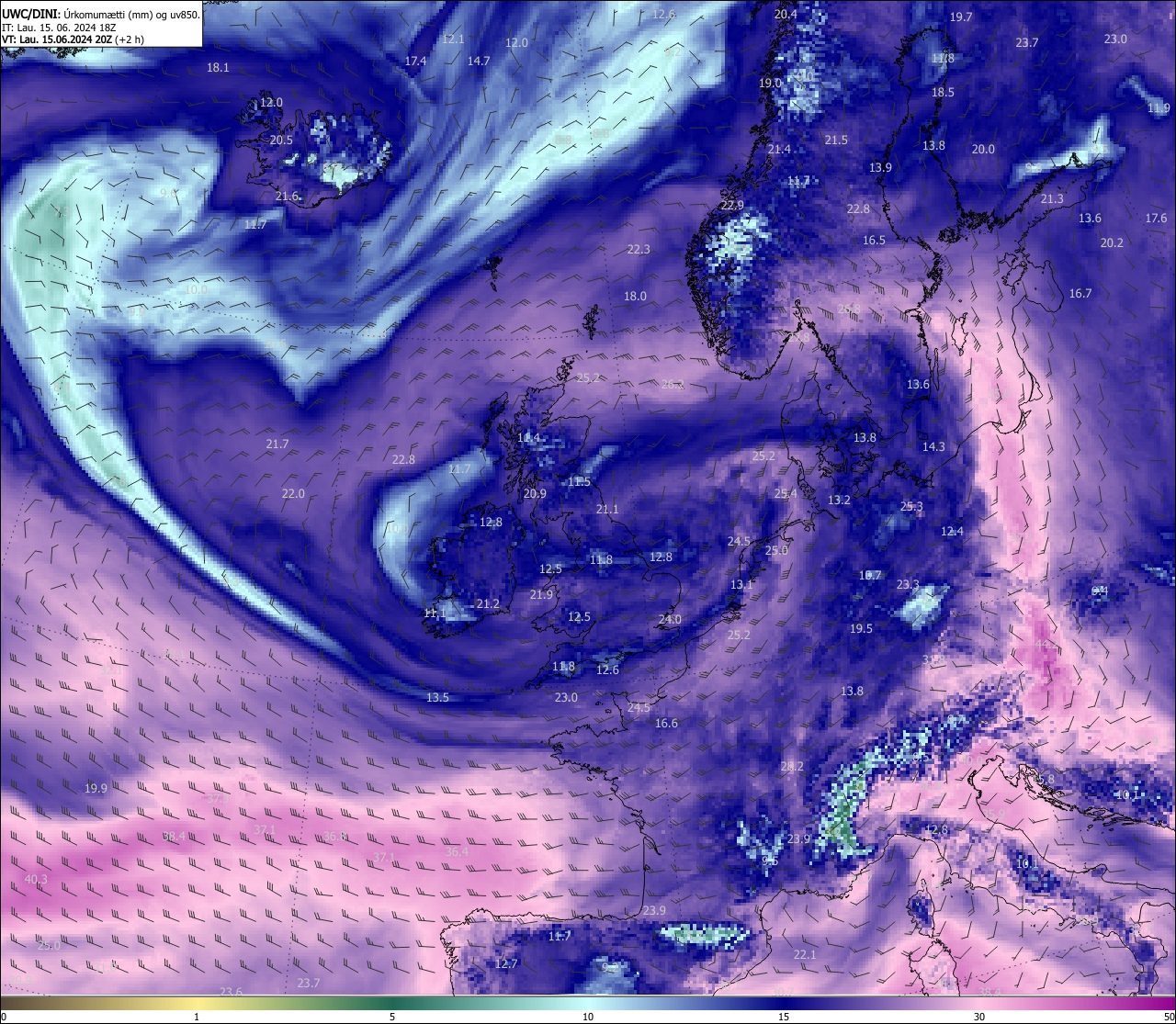Click the 13.2 value label
1176x1024 pixels.
839,501
